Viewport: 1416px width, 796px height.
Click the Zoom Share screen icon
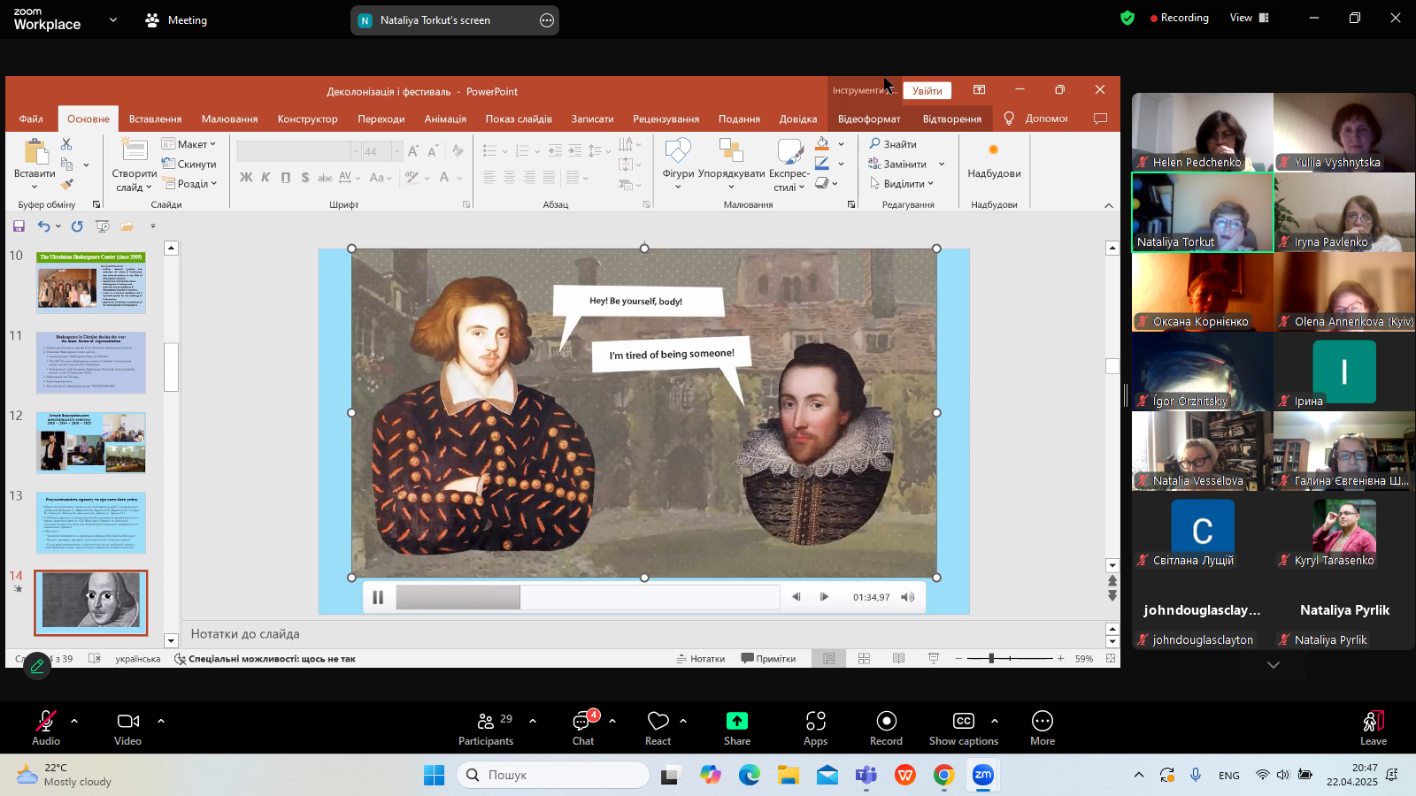(x=736, y=722)
